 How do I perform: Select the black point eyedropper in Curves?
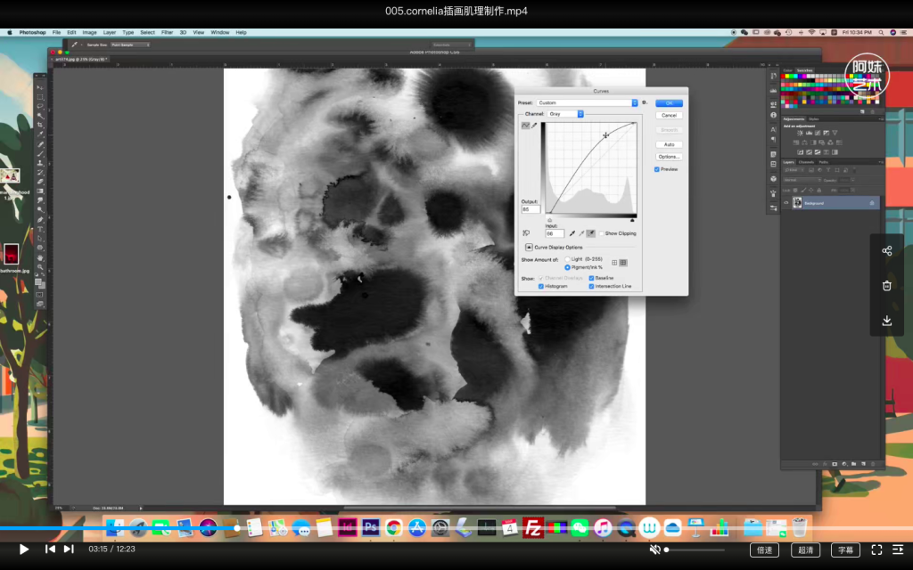(572, 233)
